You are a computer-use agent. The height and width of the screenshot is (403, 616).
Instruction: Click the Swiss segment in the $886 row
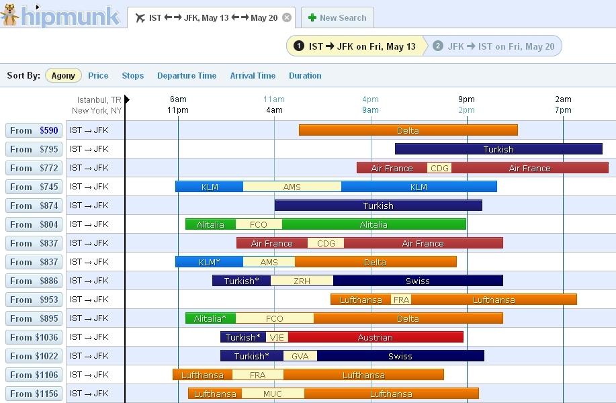[418, 281]
